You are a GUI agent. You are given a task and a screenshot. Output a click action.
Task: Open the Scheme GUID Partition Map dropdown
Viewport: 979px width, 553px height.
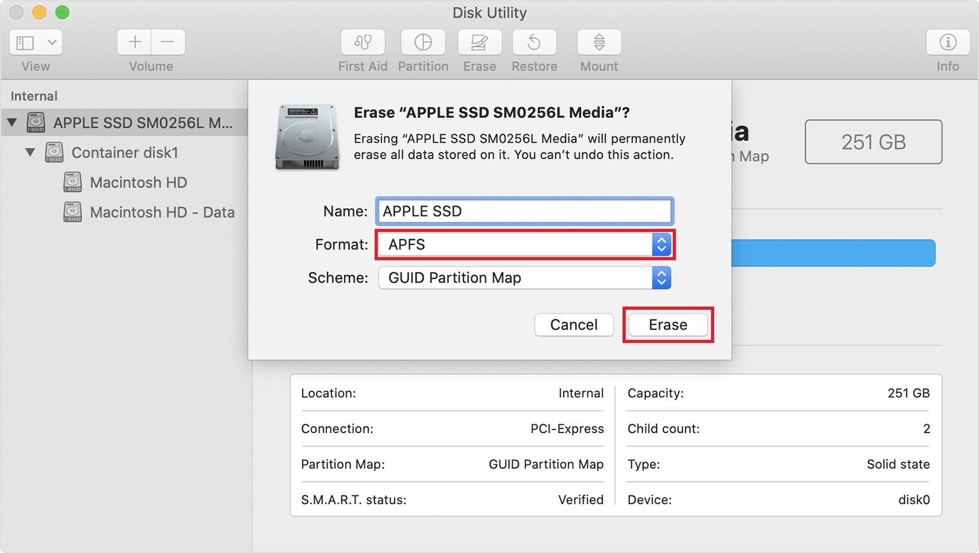525,278
